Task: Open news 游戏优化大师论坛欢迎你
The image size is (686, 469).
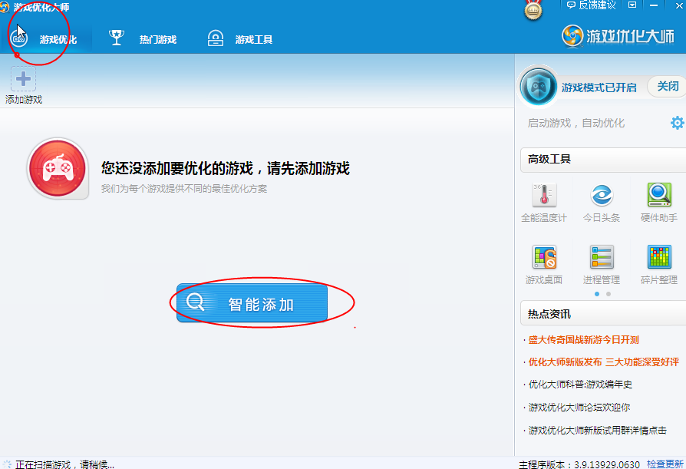Action: coord(579,408)
